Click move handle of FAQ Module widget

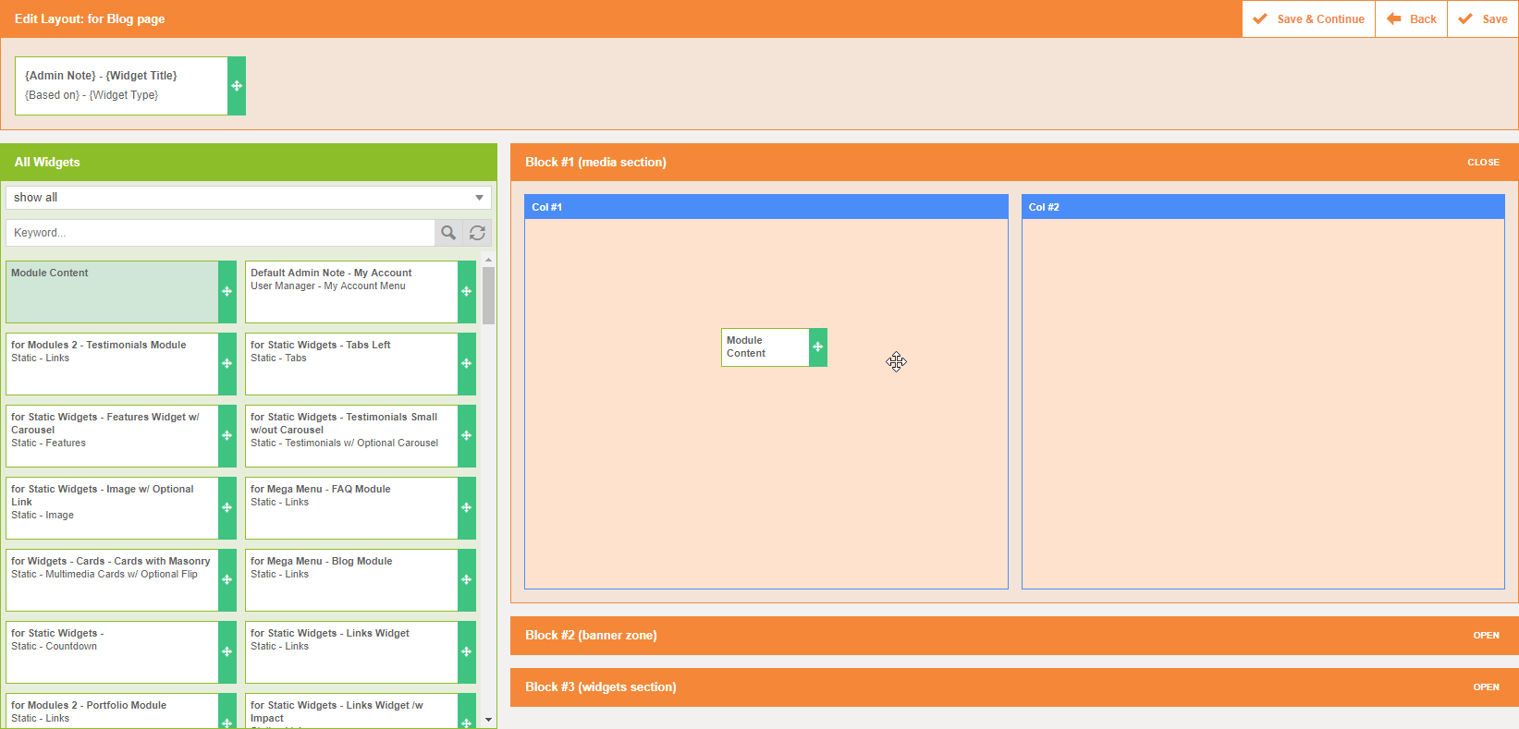pos(466,508)
